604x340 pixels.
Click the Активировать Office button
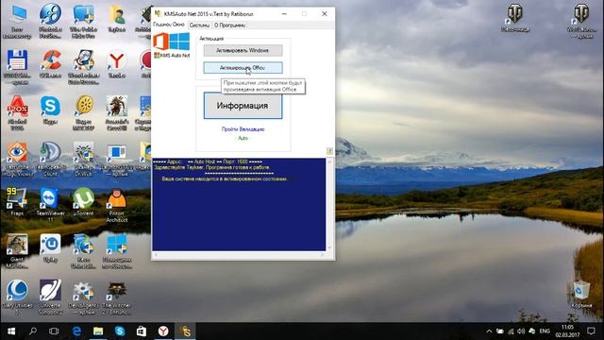243,68
